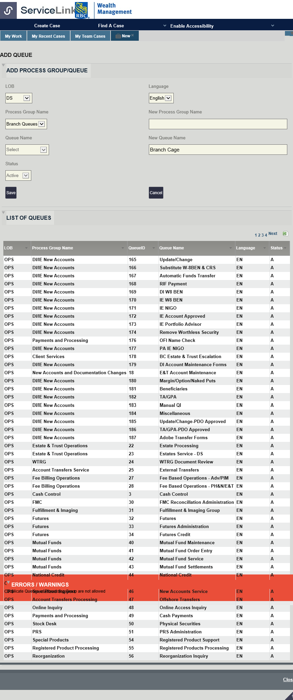Click the ServiceLink chain logo icon
This screenshot has height=700, width=293.
click(8, 11)
